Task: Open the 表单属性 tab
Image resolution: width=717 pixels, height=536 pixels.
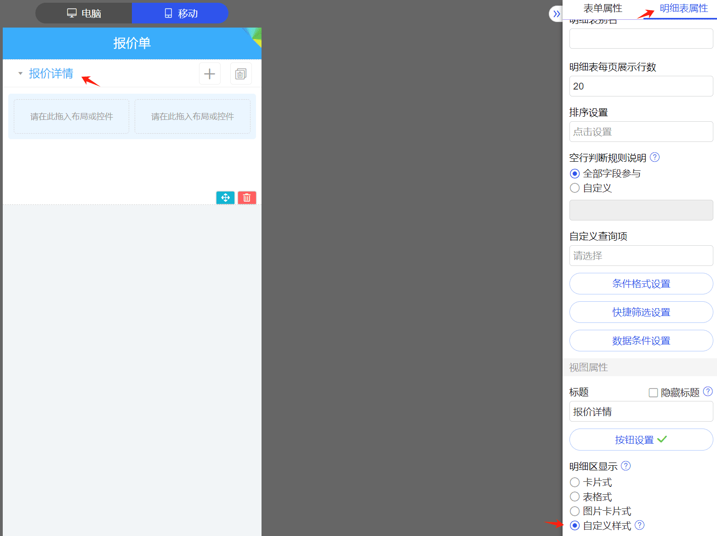Action: coord(603,8)
